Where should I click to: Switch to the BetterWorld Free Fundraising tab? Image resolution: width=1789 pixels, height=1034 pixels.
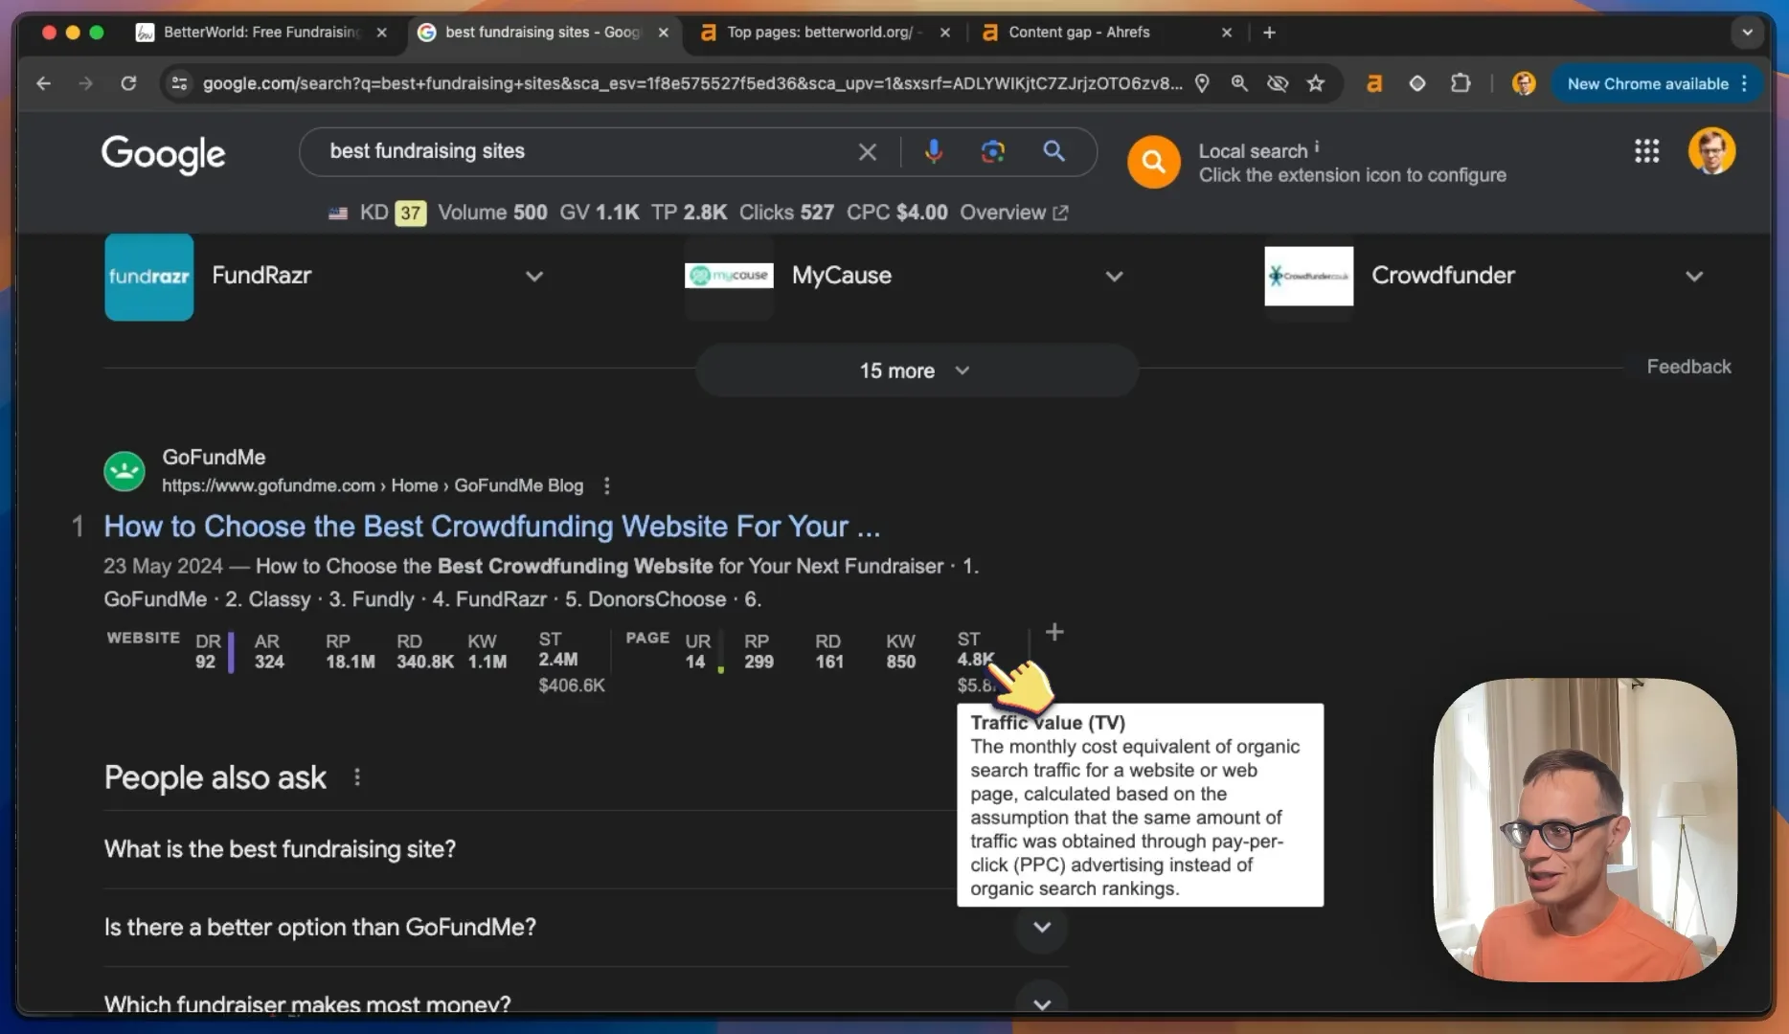(260, 33)
